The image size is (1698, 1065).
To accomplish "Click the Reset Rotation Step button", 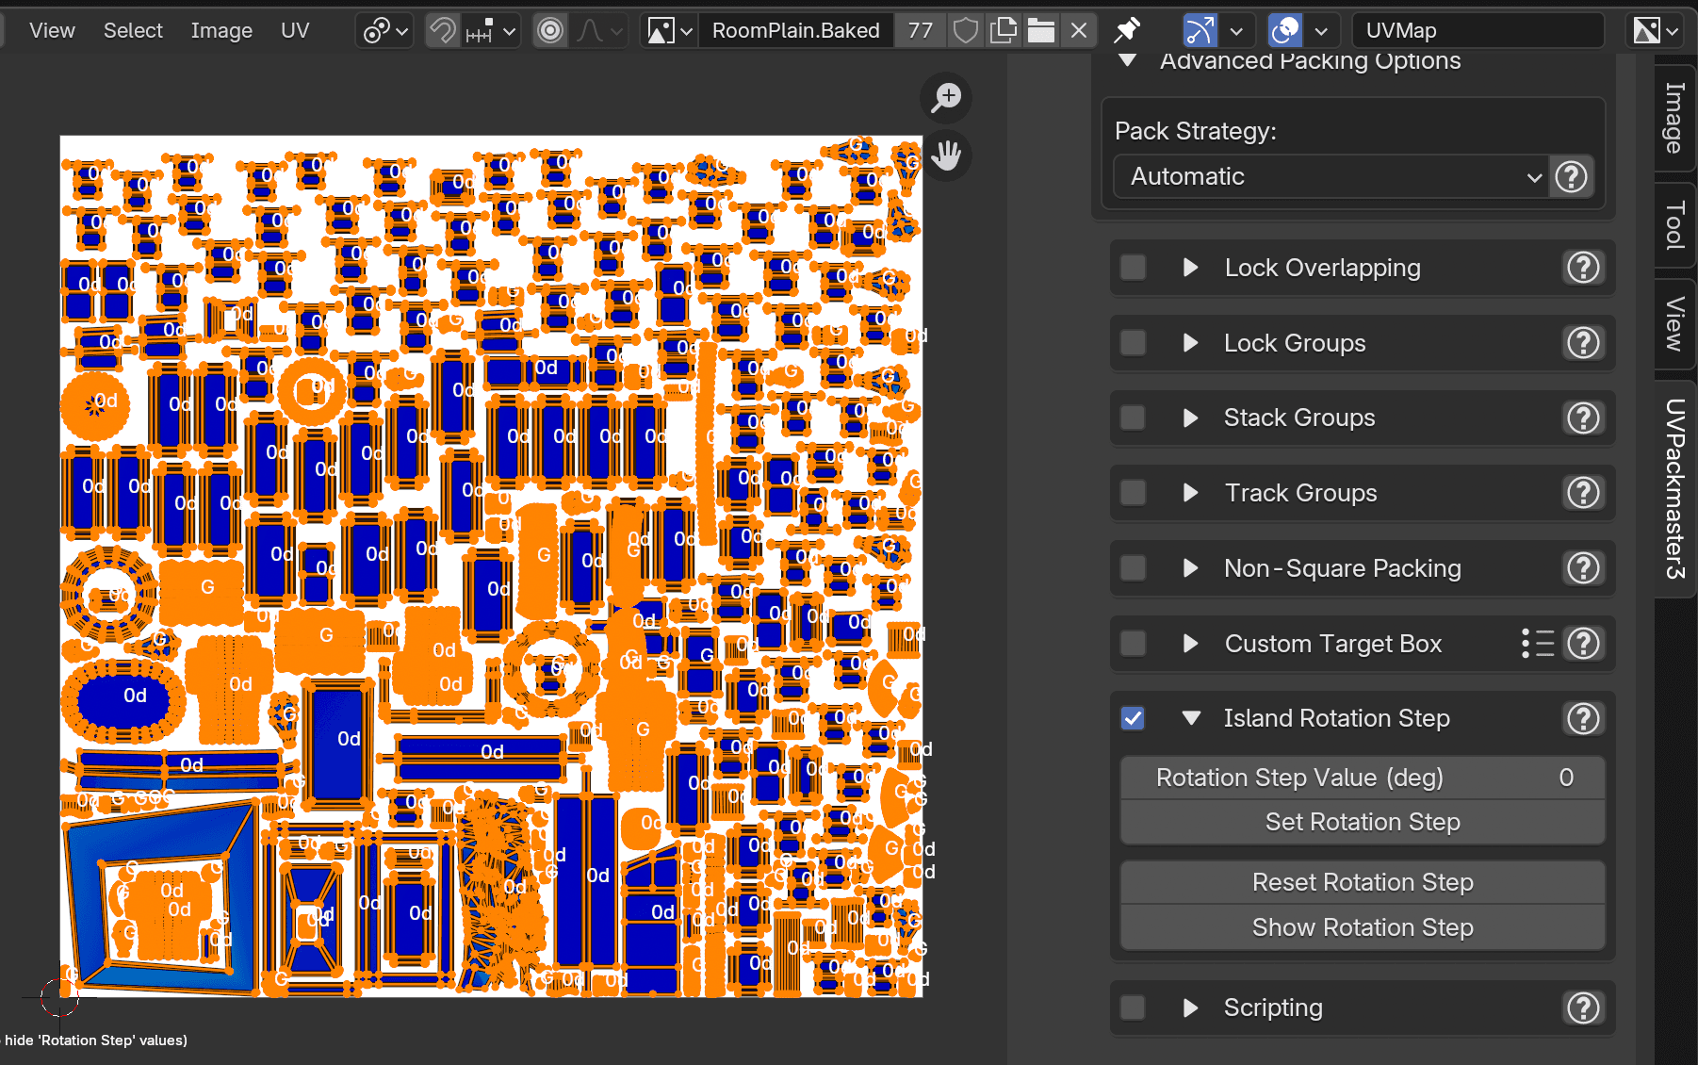I will click(1363, 882).
